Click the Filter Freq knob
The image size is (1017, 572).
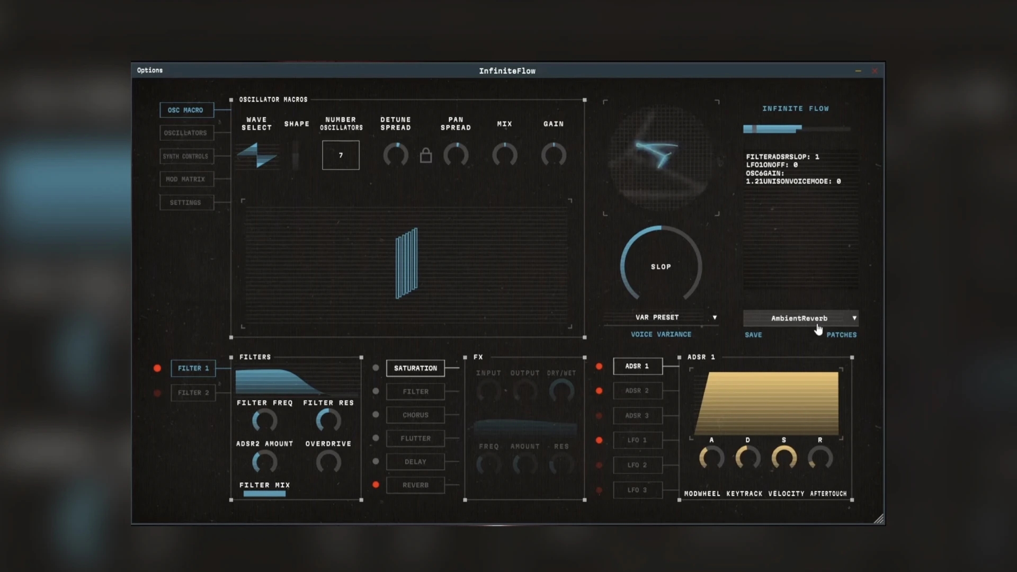tap(264, 420)
